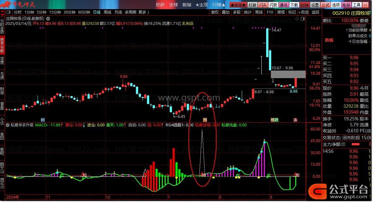Open the 选项 options button
The height and width of the screenshot is (202, 373).
(x=336, y=5)
